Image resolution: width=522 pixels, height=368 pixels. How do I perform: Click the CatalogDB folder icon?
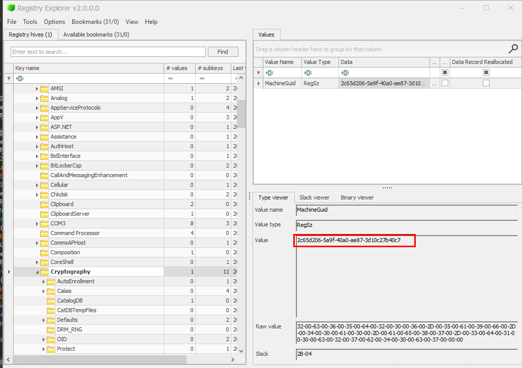[51, 301]
